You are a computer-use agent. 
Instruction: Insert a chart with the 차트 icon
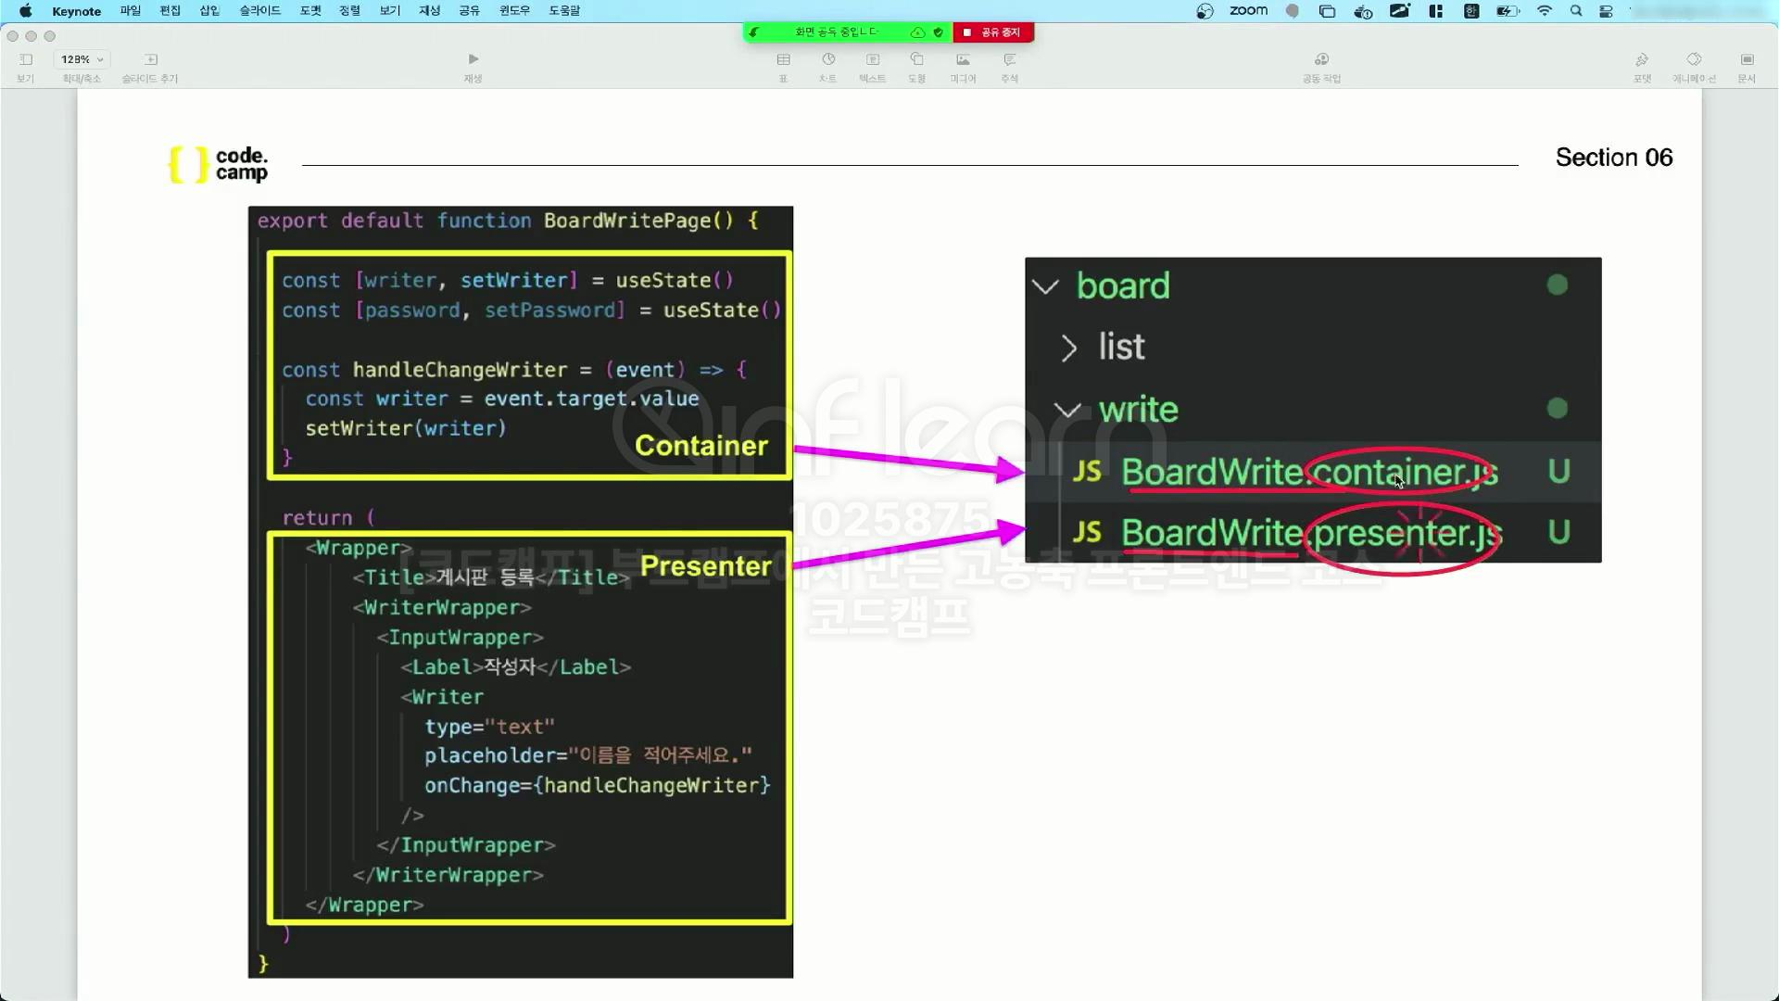click(828, 59)
